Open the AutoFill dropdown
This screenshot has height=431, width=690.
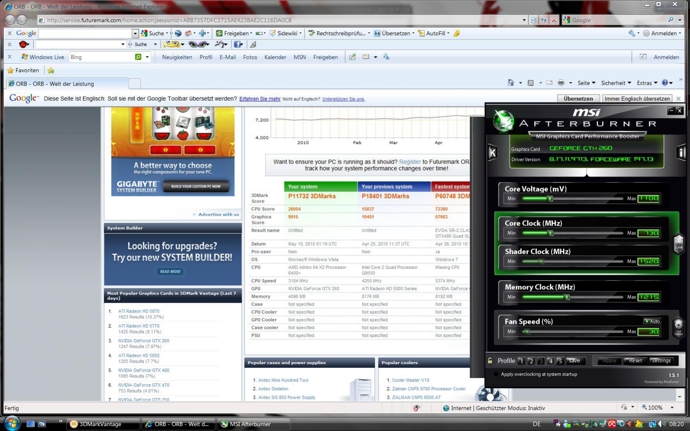click(448, 33)
